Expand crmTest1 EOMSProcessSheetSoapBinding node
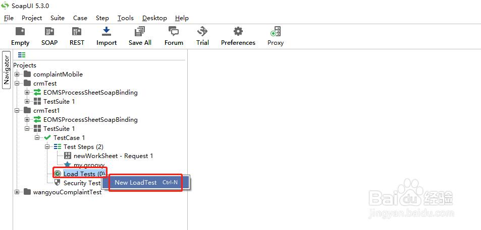This screenshot has height=230, width=481. click(x=27, y=120)
